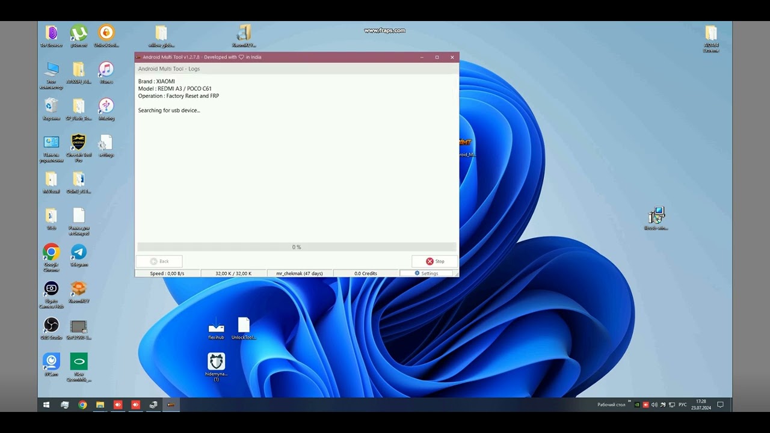The image size is (770, 433).
Task: Click the mr_chekmak (47 days) account entry
Action: click(300, 274)
